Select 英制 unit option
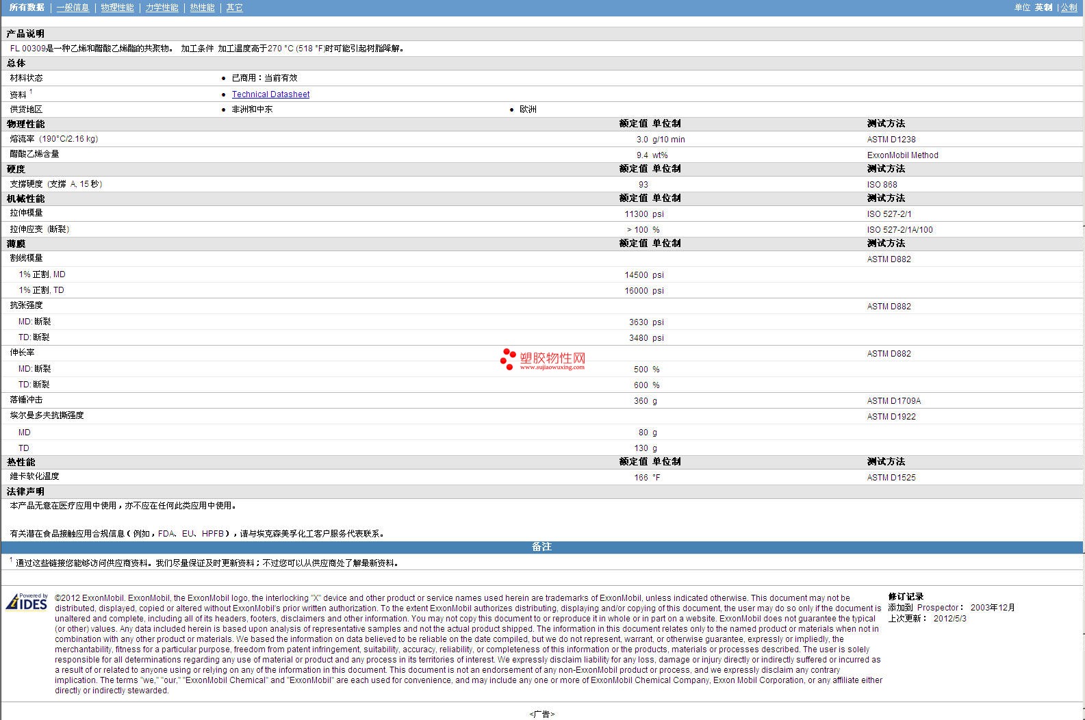Viewport: 1085px width, 720px height. pos(1043,8)
